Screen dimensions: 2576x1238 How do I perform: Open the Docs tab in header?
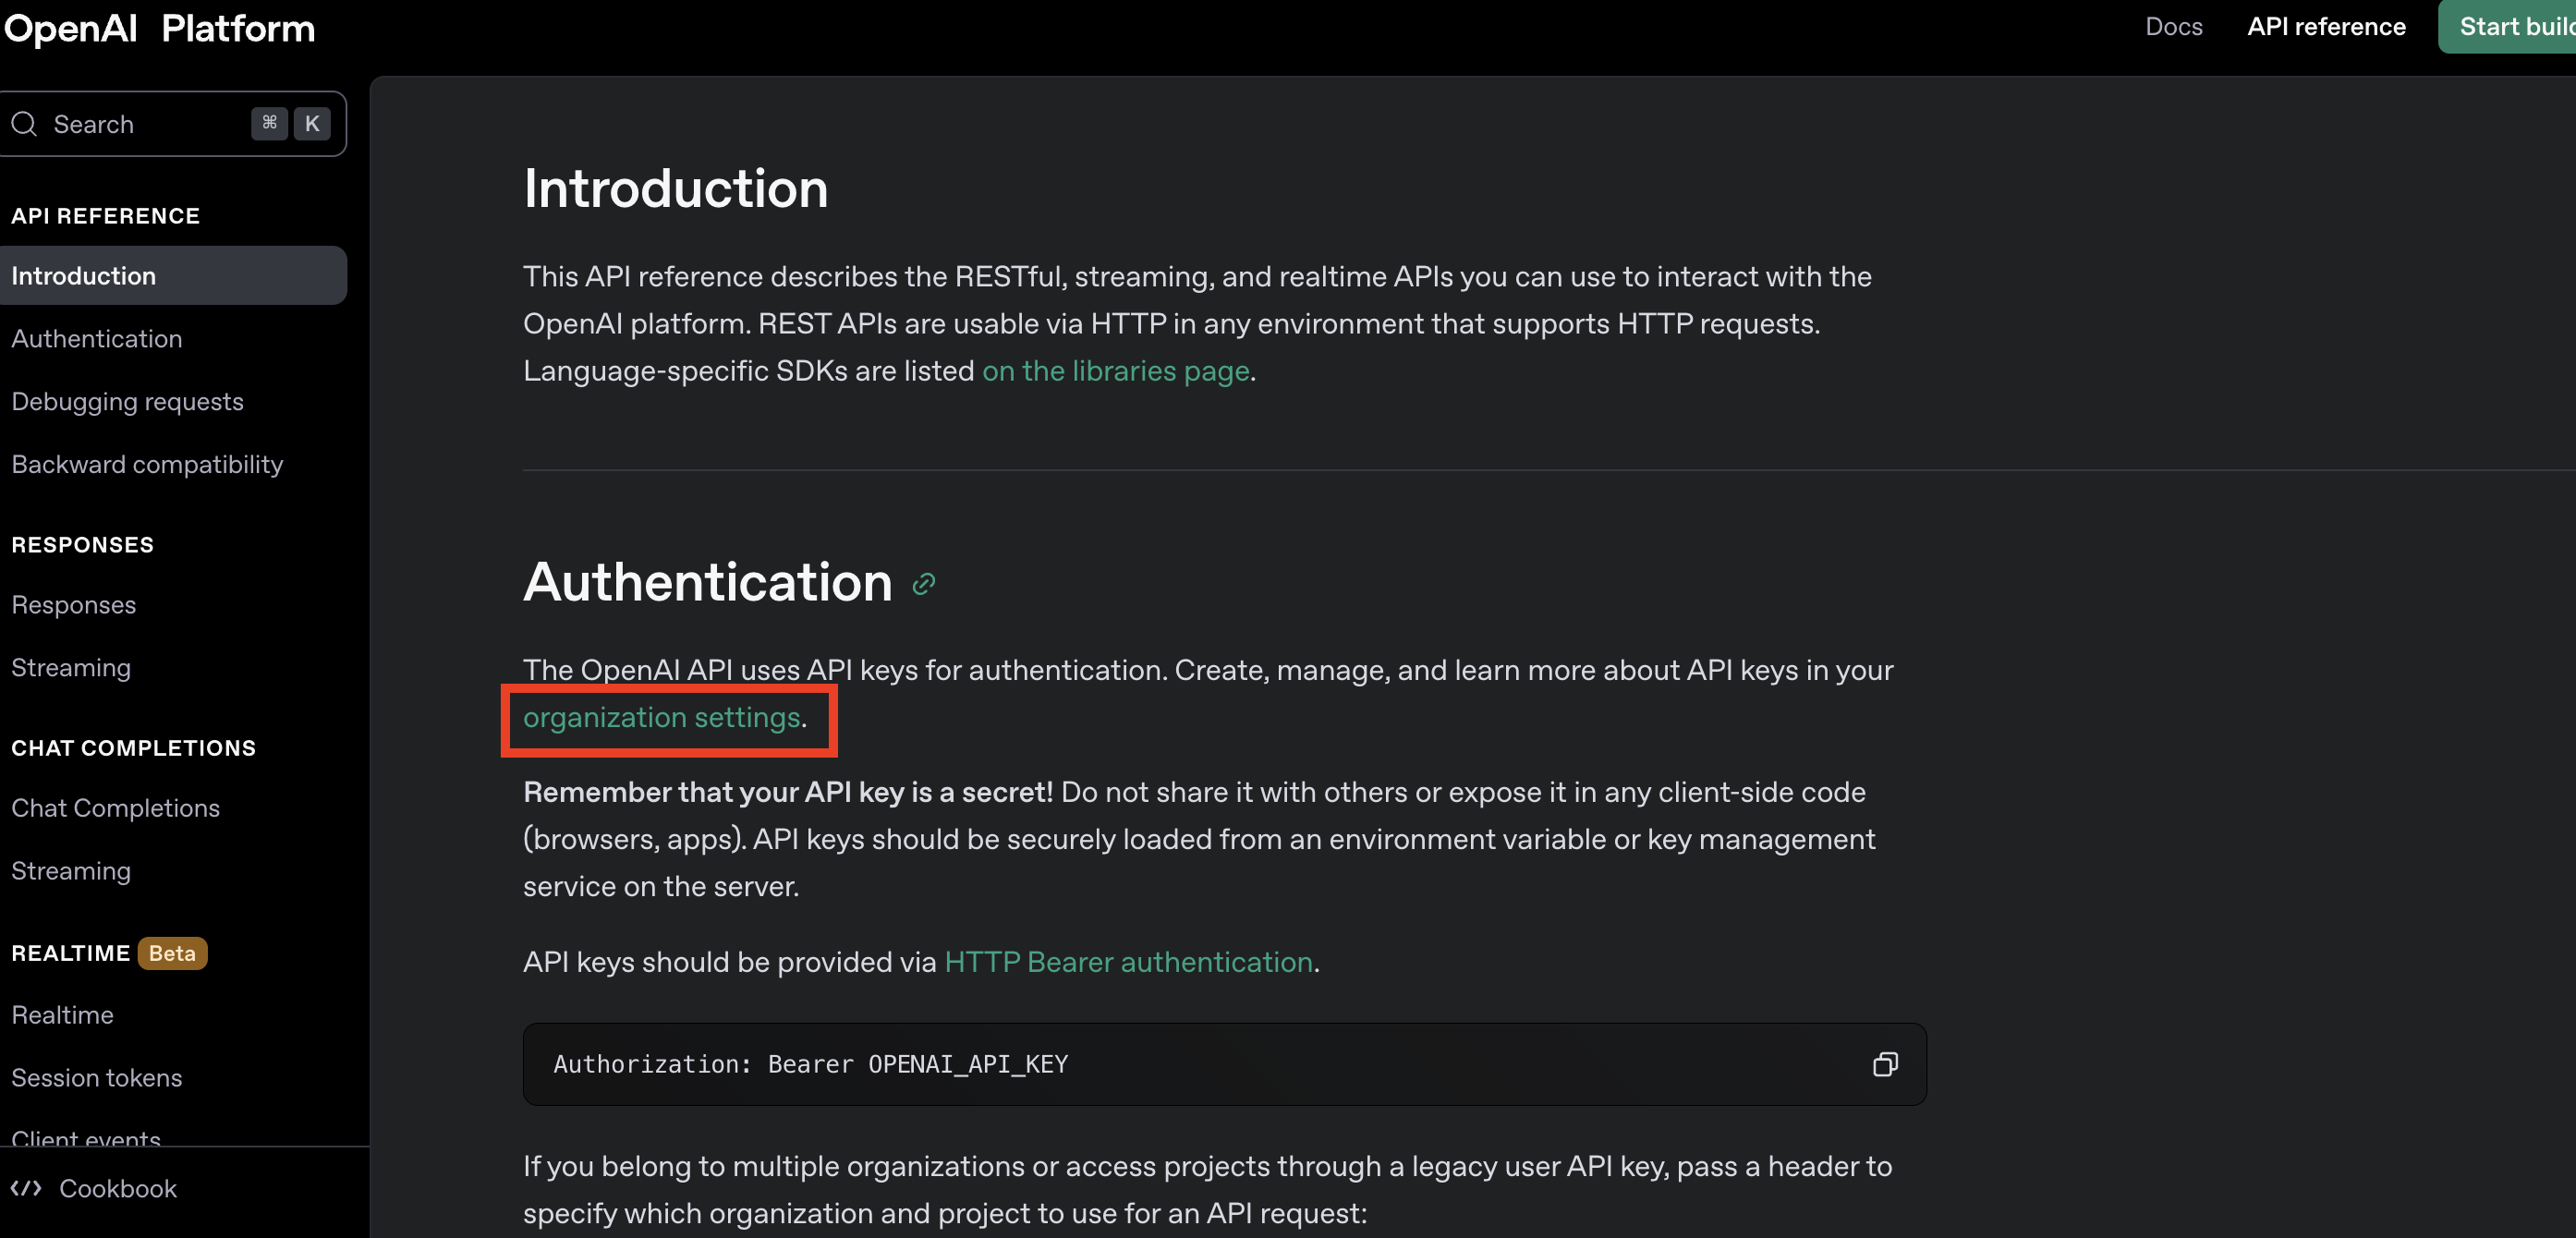pos(2173,27)
